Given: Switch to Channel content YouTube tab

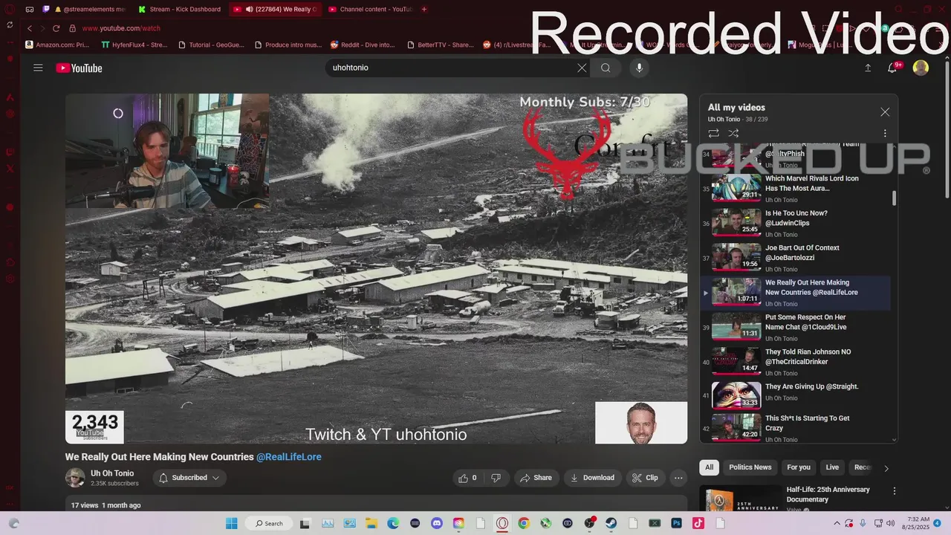Looking at the screenshot, I should (370, 10).
